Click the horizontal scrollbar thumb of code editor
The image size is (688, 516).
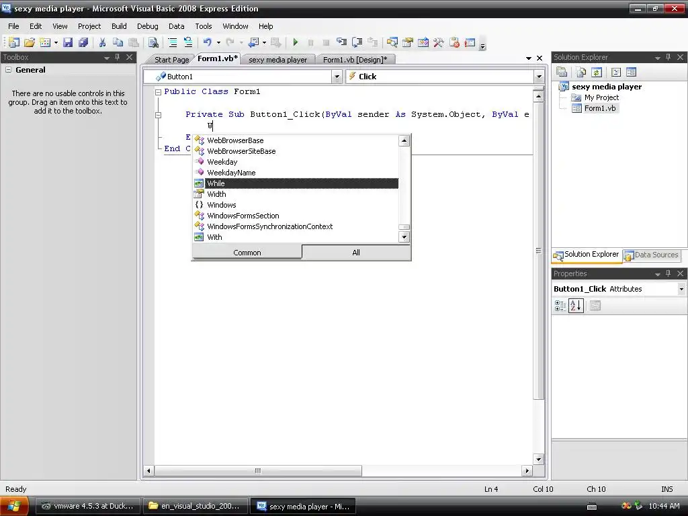pyautogui.click(x=258, y=471)
